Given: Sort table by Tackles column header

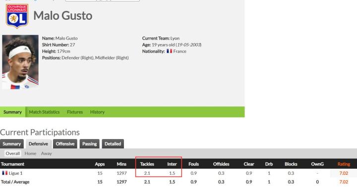Looking at the screenshot, I should 147,164.
